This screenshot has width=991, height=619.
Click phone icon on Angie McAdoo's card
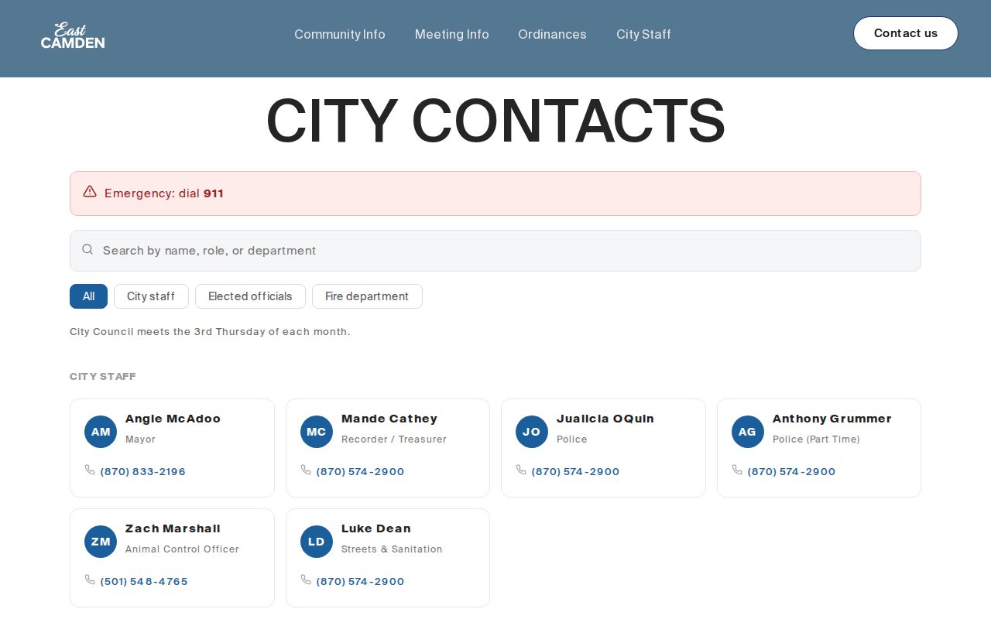[x=90, y=470]
